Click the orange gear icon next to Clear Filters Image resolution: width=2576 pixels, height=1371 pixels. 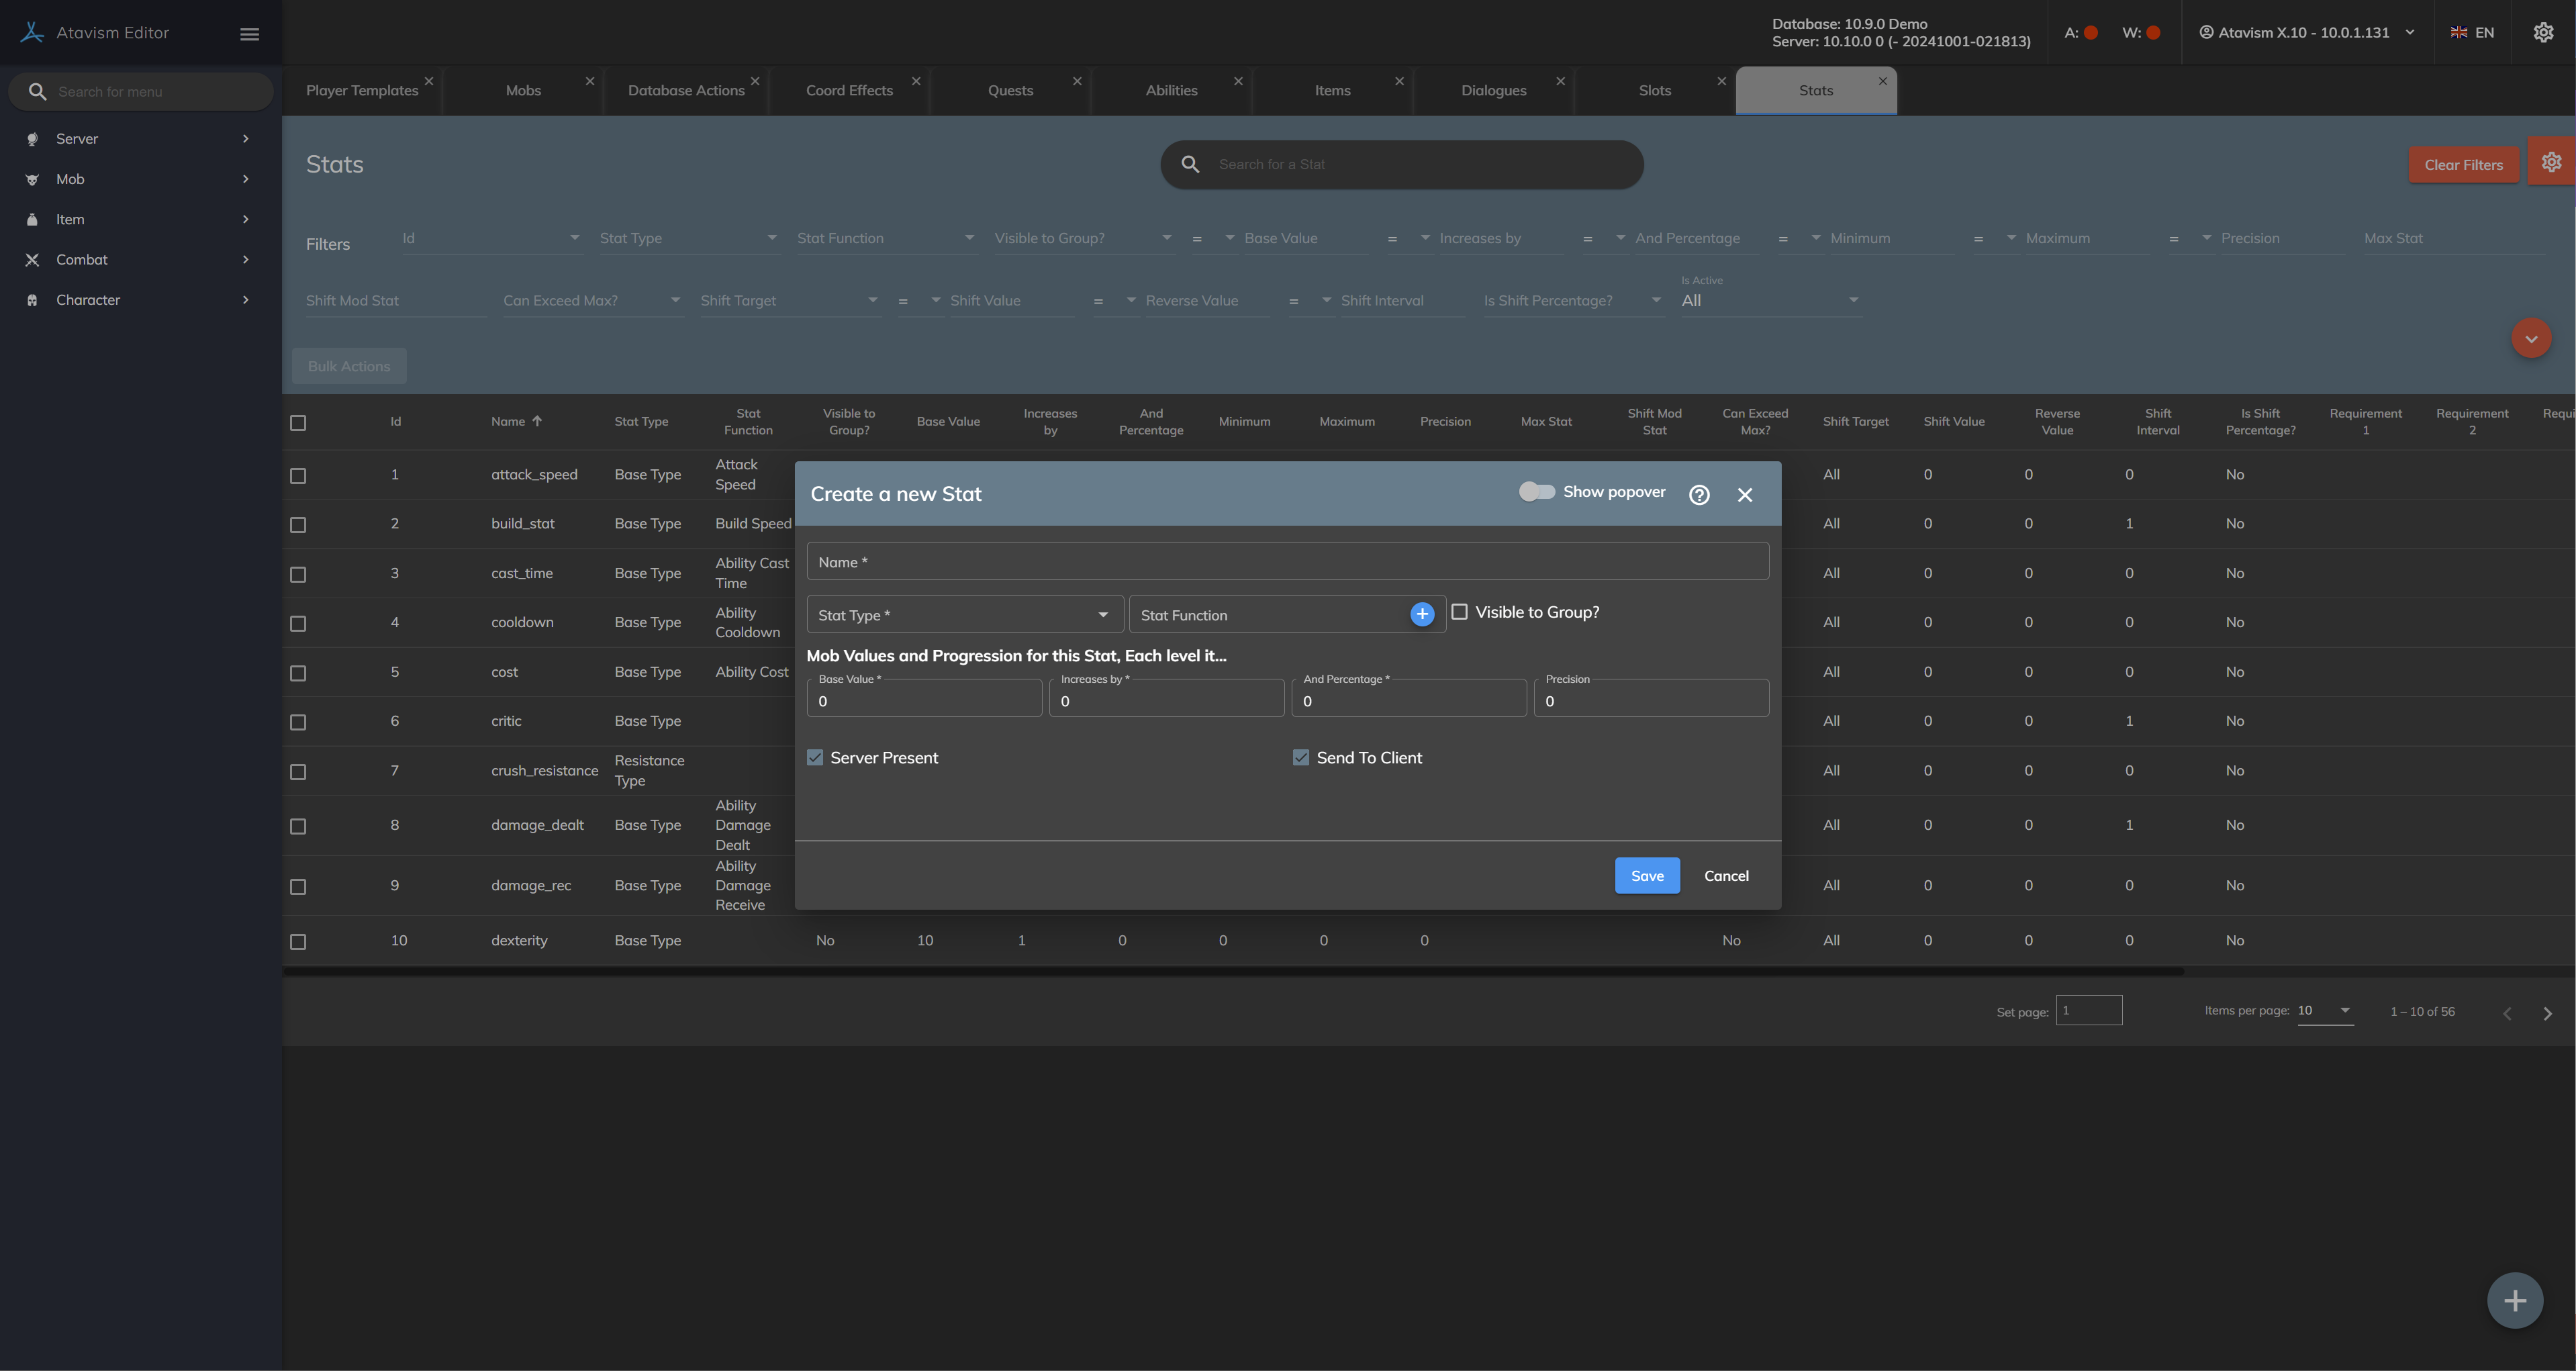[x=2551, y=162]
